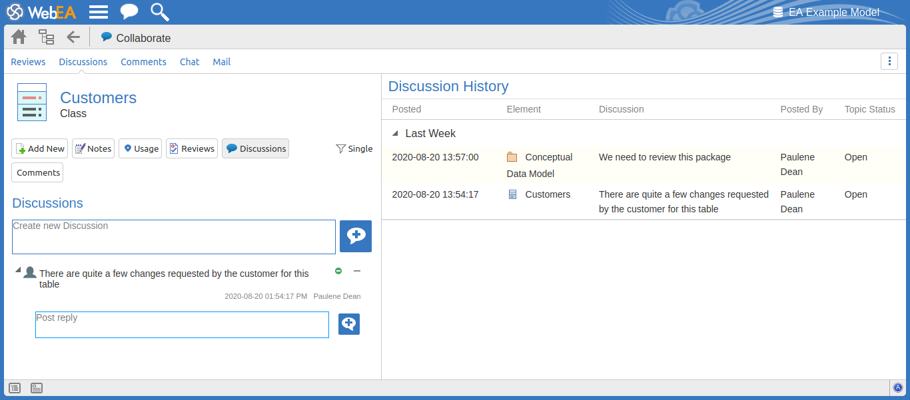
Task: Open the three-dot options menu
Action: 889,61
